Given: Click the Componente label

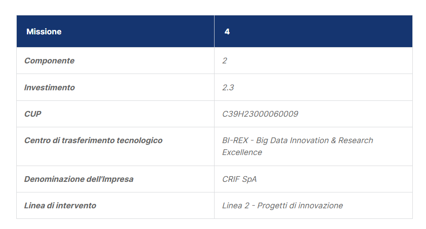Looking at the screenshot, I should tap(49, 61).
